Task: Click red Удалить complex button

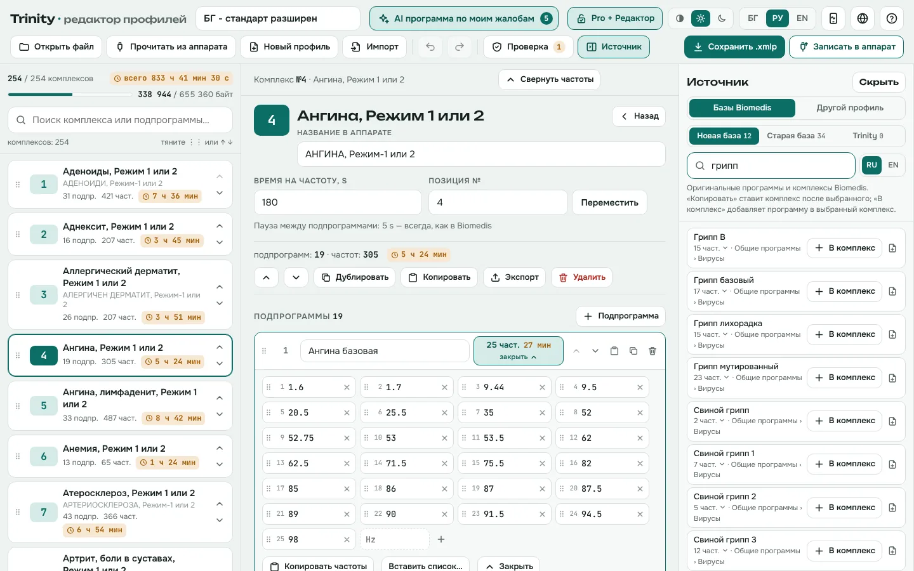Action: click(582, 277)
